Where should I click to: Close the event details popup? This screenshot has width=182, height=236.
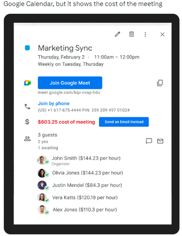(162, 35)
